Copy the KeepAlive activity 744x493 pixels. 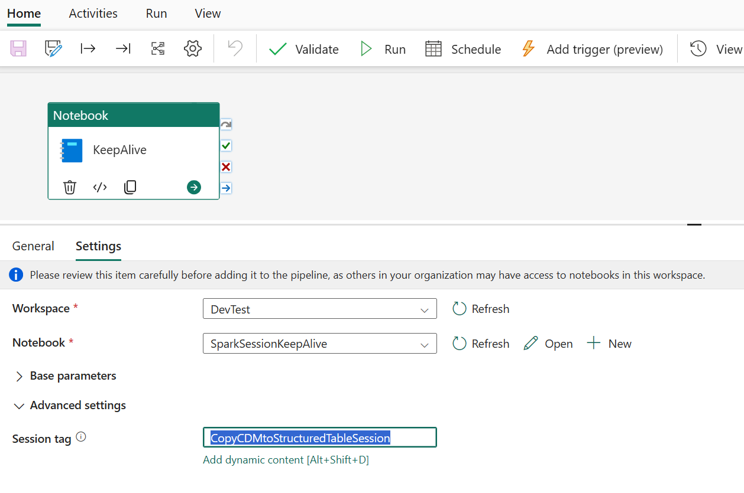[130, 188]
